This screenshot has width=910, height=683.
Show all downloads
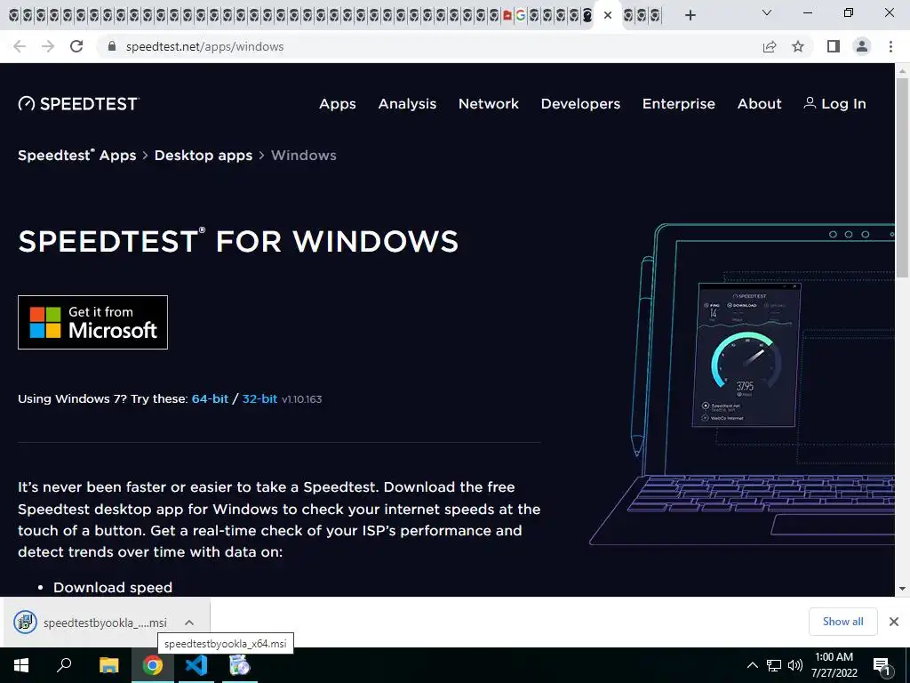[842, 622]
